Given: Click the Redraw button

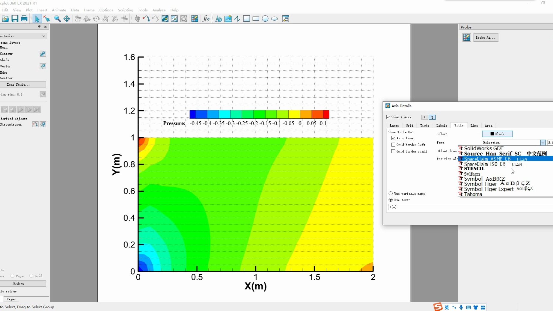Looking at the screenshot, I should (x=23, y=284).
